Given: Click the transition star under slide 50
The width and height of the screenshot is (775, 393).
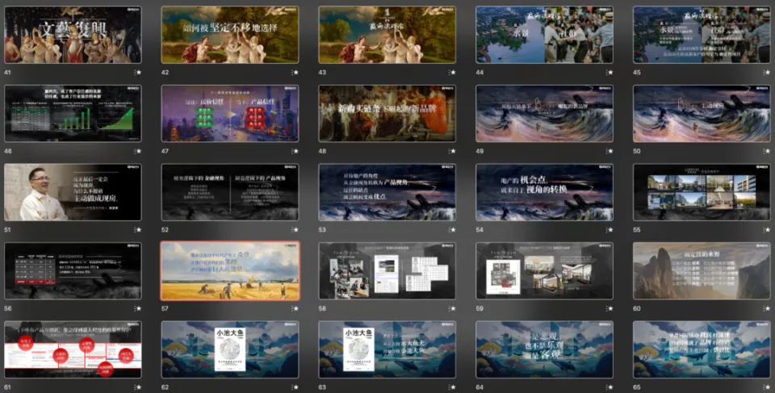Looking at the screenshot, I should 767,151.
